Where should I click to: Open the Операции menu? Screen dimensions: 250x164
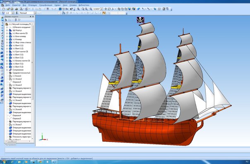pyautogui.click(x=32, y=5)
